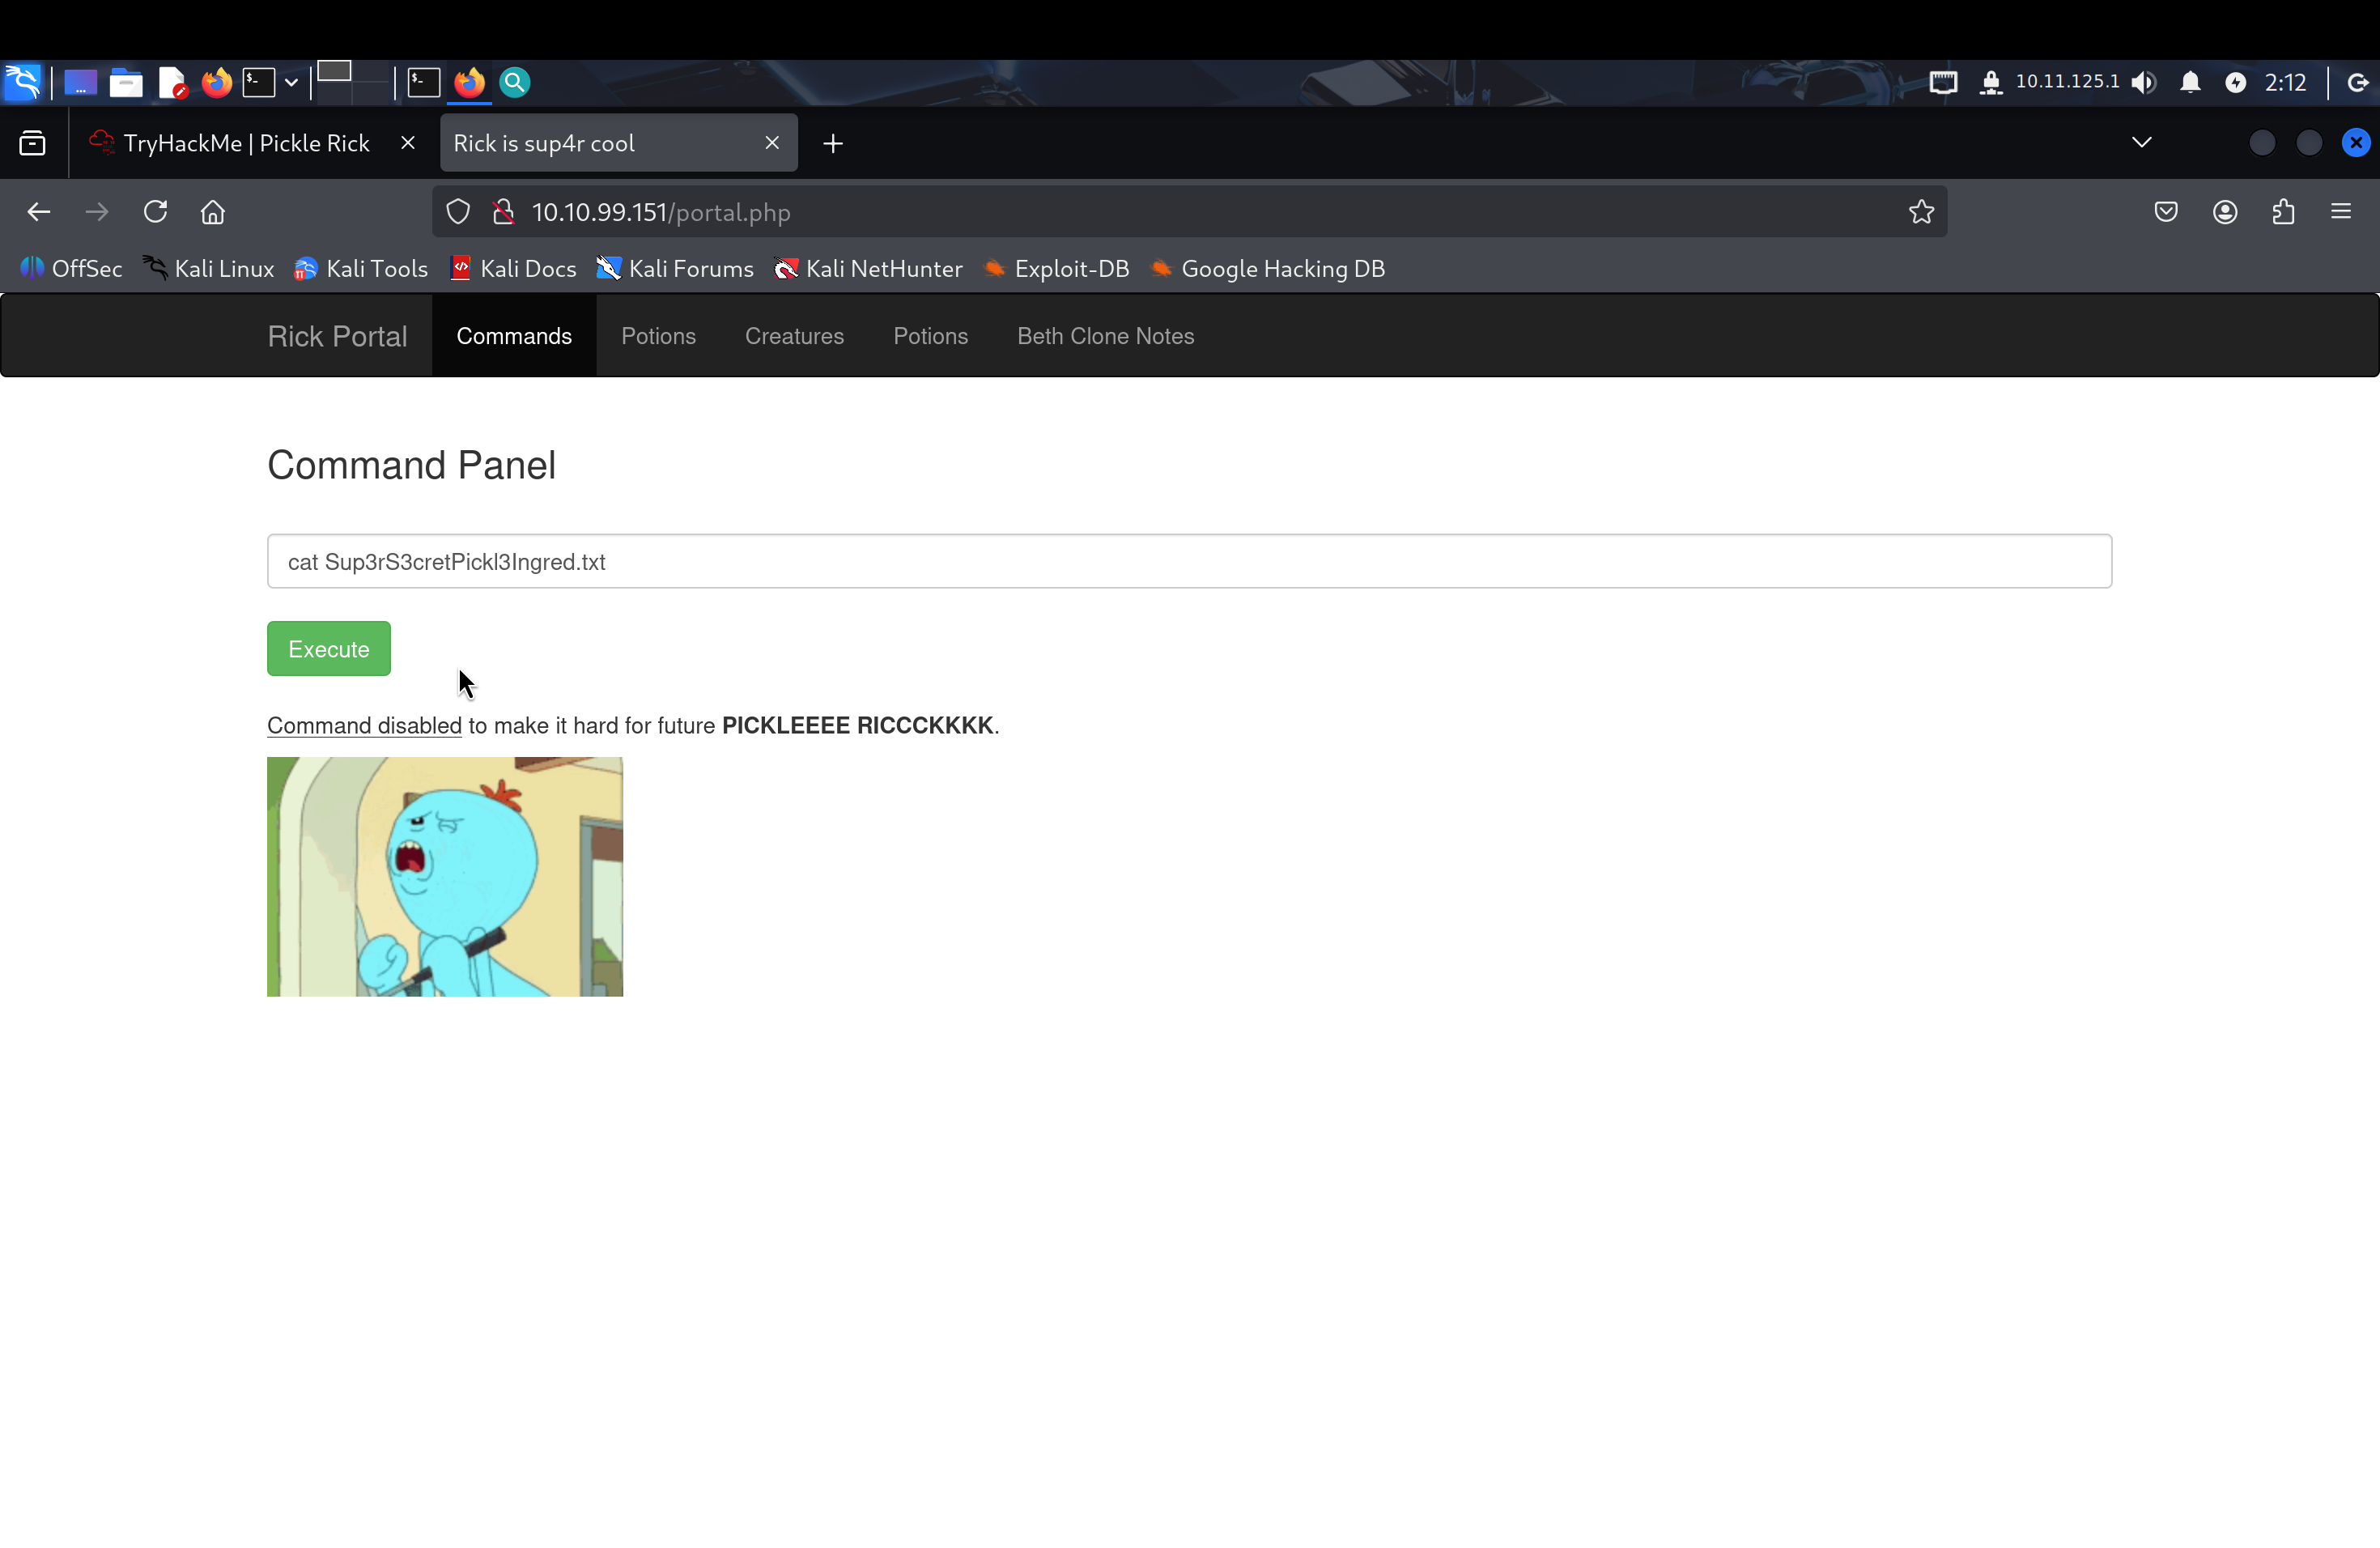Open the Kali Tools bookmark

[361, 269]
